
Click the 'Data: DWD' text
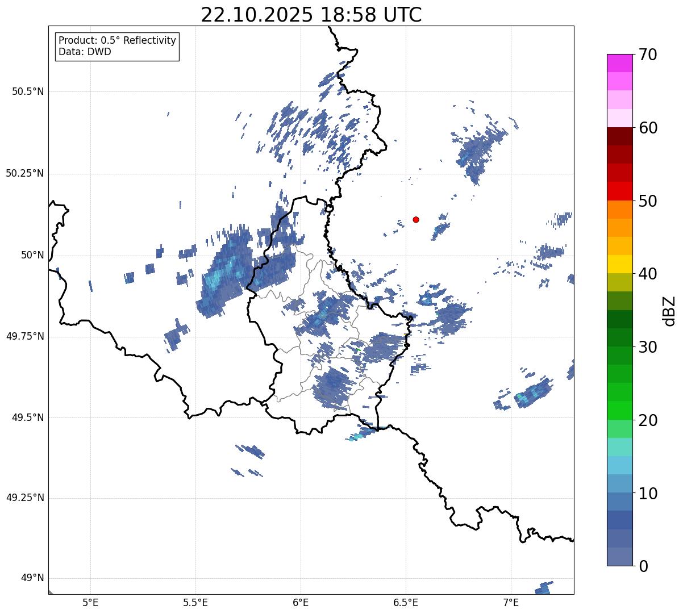85,52
